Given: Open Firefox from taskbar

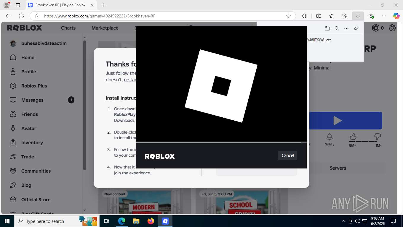Looking at the screenshot, I should pyautogui.click(x=151, y=221).
